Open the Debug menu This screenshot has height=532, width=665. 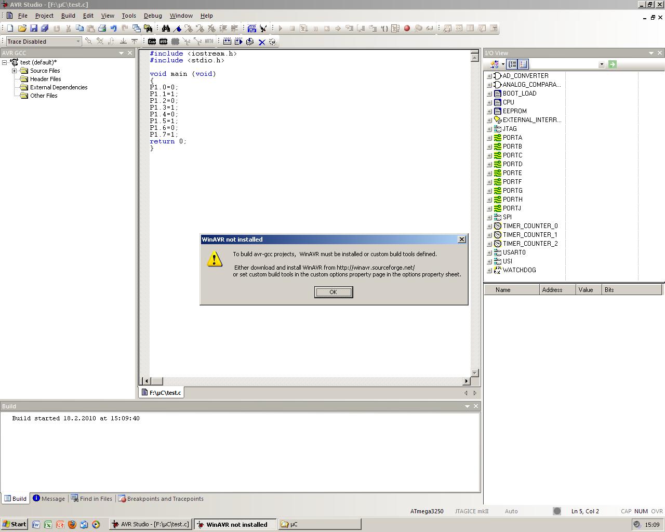tap(153, 16)
